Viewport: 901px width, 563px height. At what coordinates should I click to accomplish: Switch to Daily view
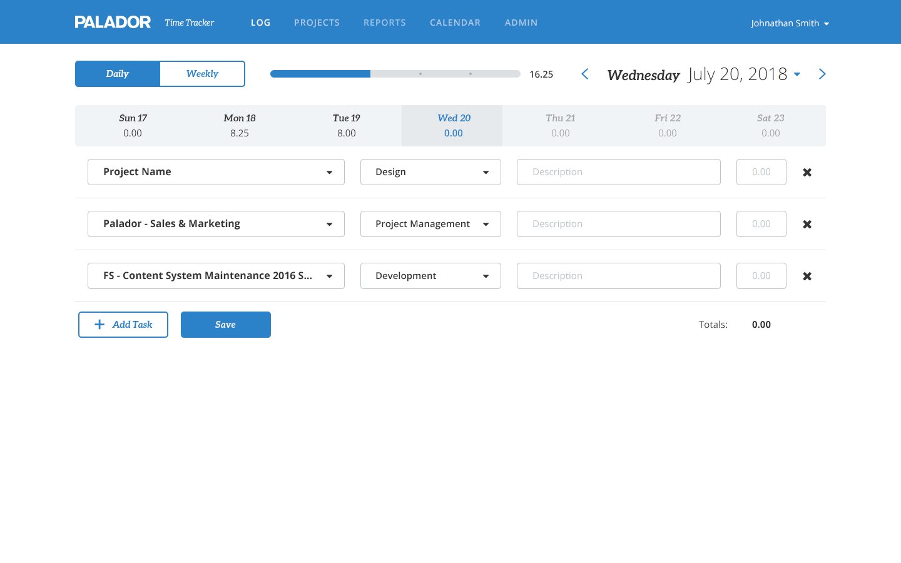point(118,74)
